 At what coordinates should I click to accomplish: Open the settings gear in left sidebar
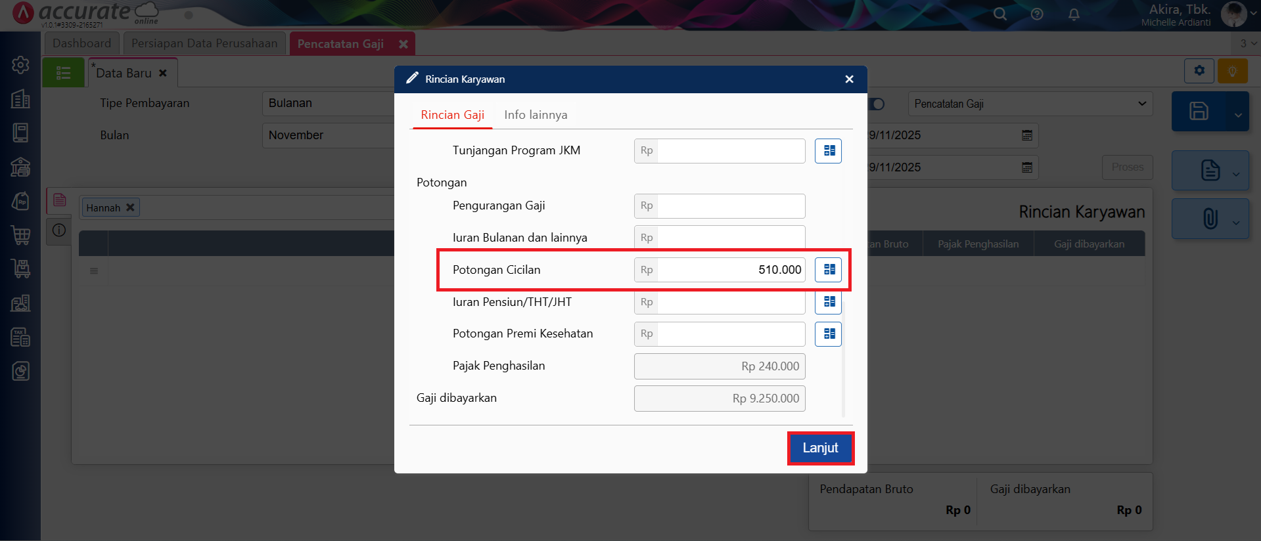20,65
